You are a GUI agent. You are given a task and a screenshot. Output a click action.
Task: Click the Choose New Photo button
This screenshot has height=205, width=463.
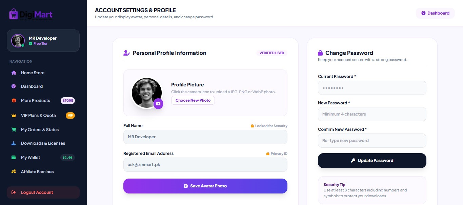[x=193, y=100]
